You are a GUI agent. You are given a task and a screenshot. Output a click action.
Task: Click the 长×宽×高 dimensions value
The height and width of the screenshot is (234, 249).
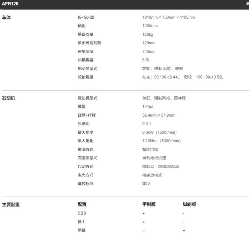click(x=169, y=17)
